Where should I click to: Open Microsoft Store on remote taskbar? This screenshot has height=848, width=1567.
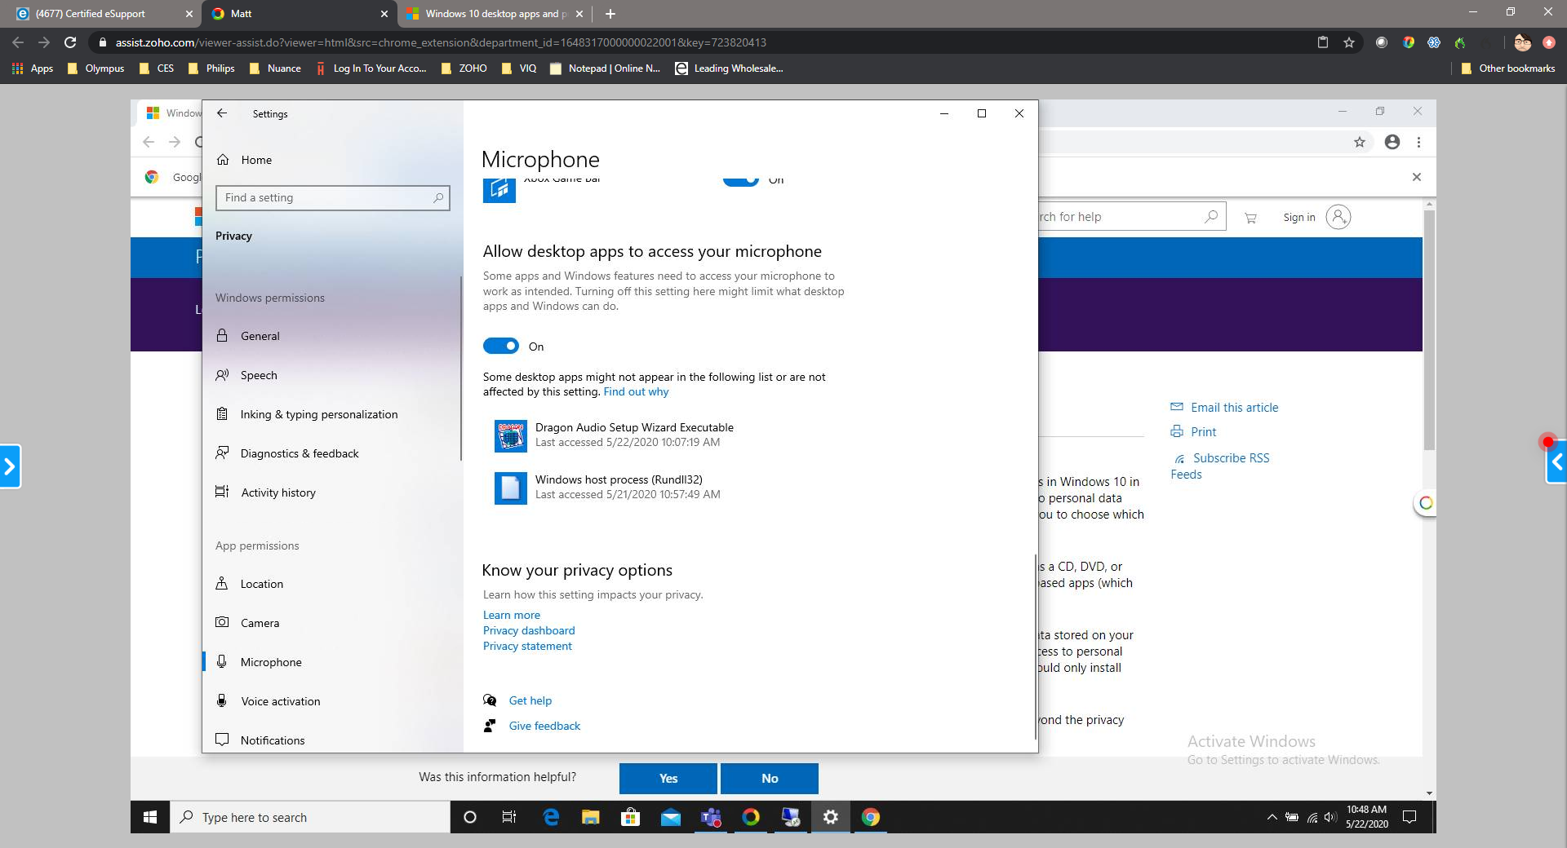[x=630, y=817]
